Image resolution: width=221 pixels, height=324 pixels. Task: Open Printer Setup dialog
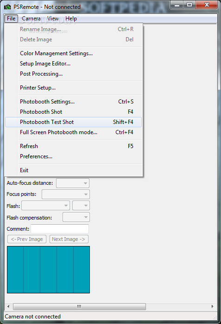tap(73, 88)
